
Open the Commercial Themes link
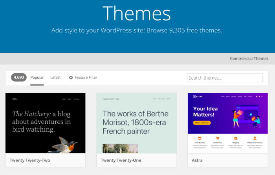(x=249, y=59)
